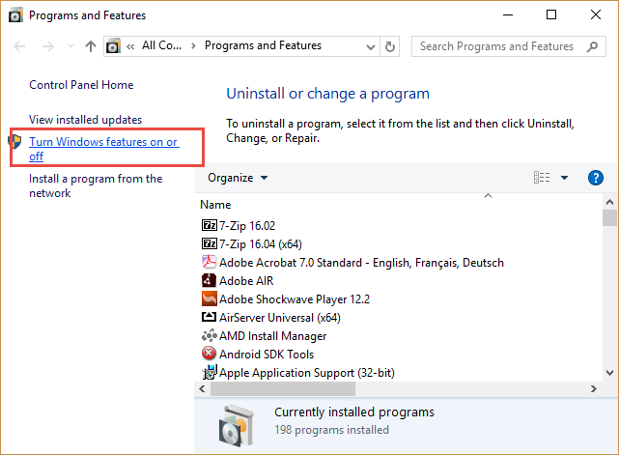The image size is (619, 455).
Task: Click the Android SDK Tools icon
Action: pyautogui.click(x=209, y=354)
